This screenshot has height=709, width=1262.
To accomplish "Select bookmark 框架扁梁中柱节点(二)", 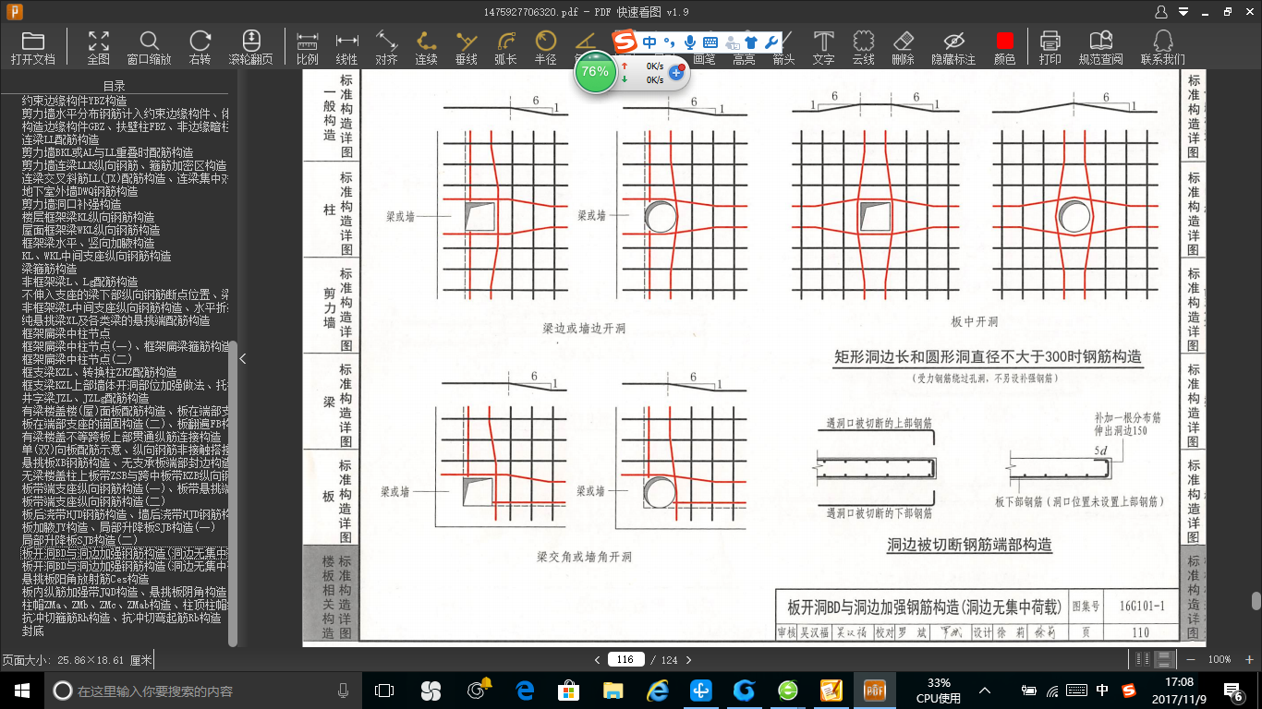I will 77,359.
